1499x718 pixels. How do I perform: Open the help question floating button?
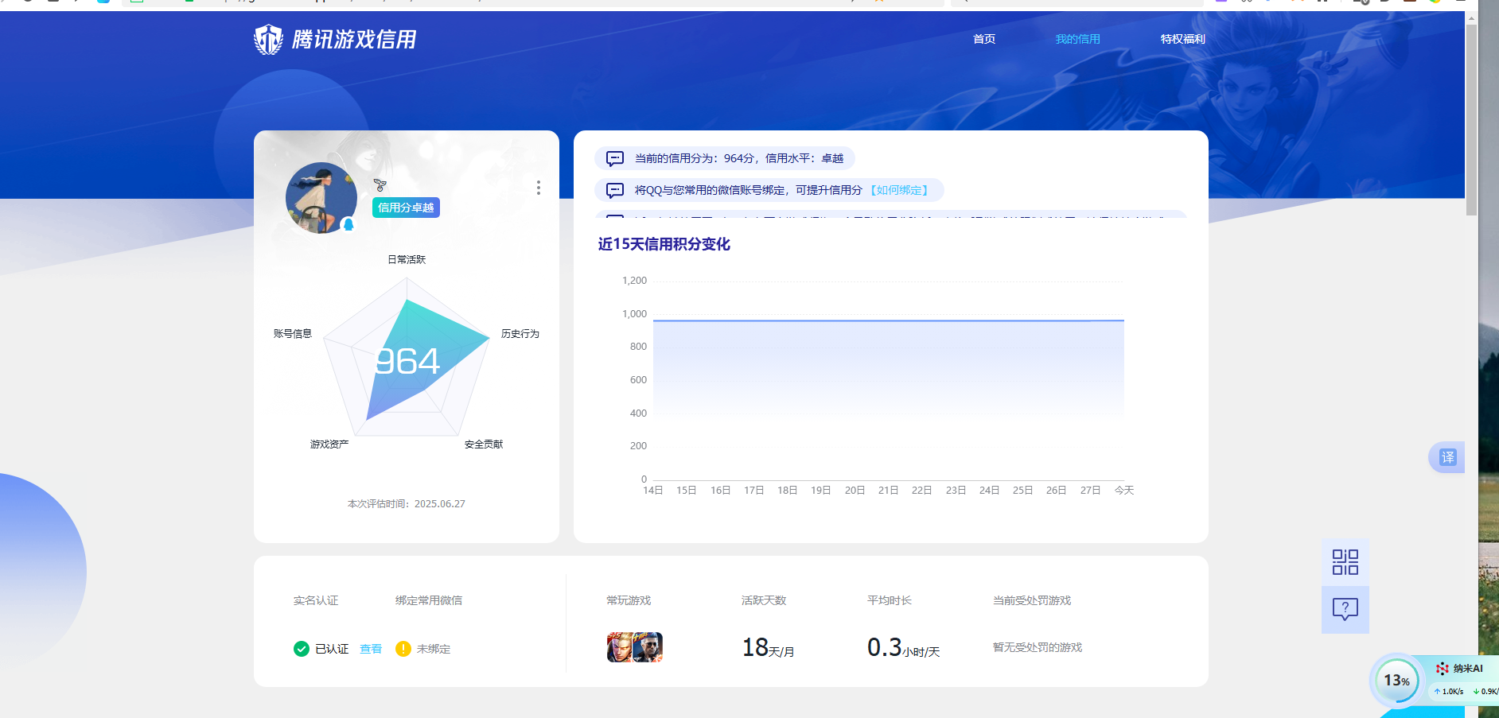click(x=1345, y=610)
